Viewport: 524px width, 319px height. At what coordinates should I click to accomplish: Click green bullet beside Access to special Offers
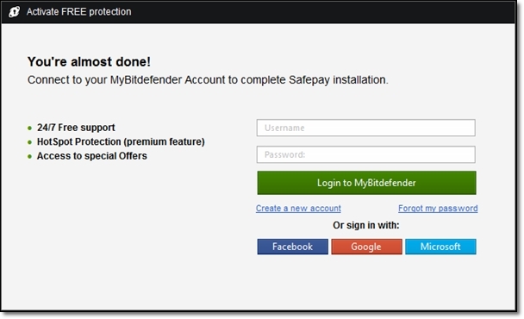(30, 157)
